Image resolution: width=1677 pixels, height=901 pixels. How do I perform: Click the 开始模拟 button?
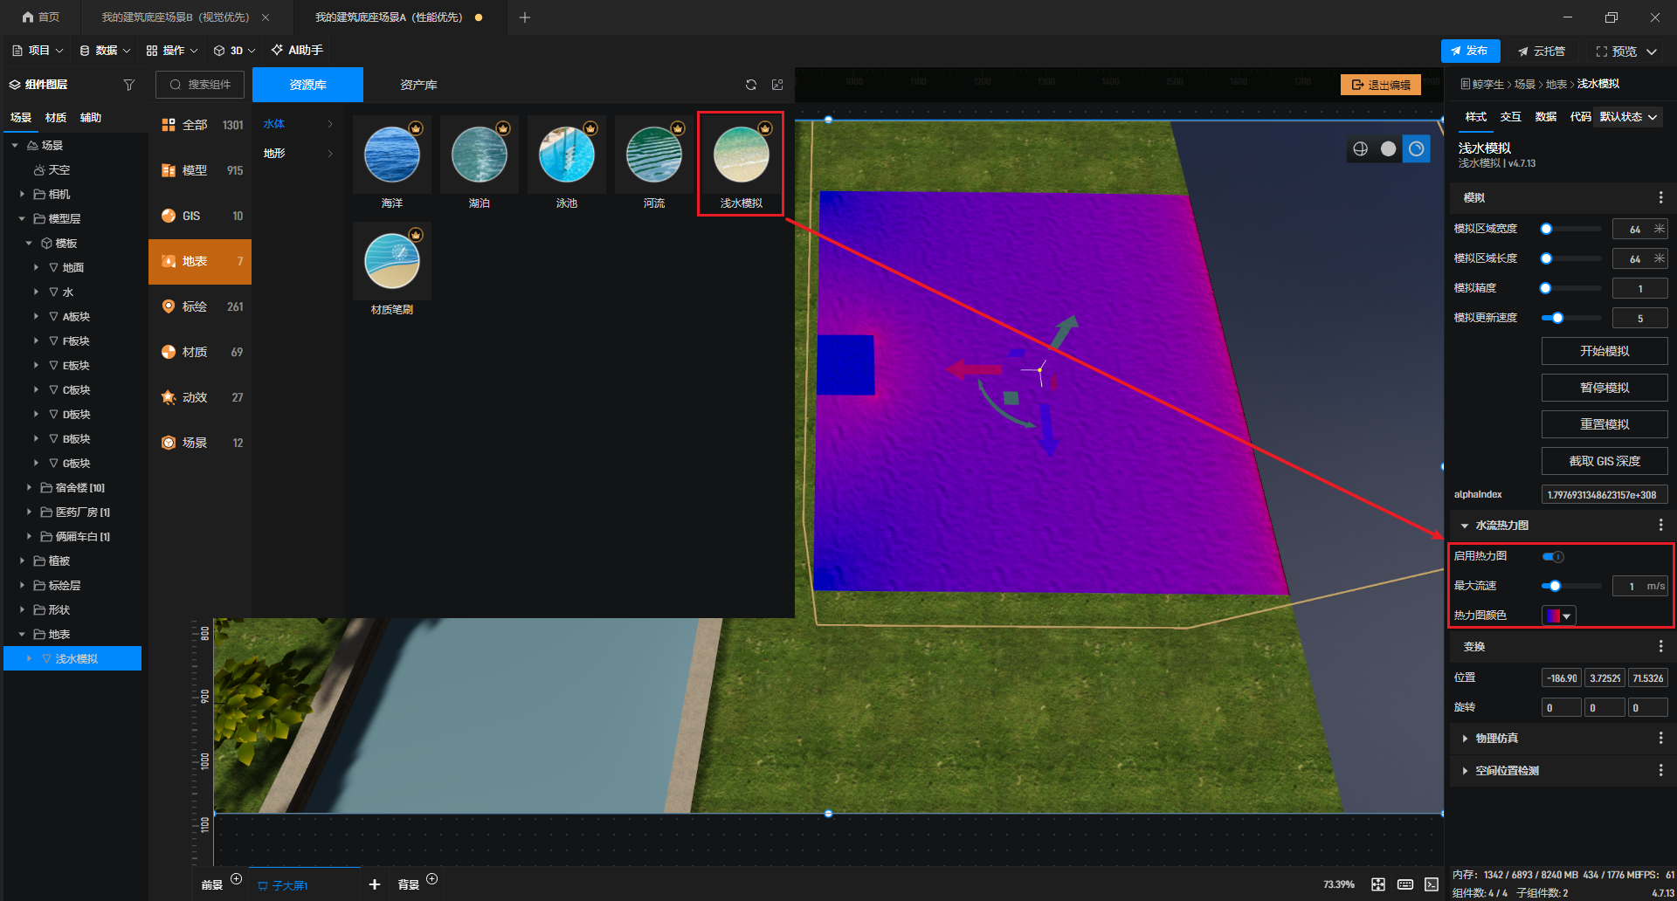[x=1605, y=351]
